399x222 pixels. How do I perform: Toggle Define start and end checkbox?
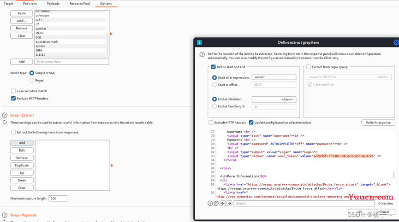(x=213, y=67)
